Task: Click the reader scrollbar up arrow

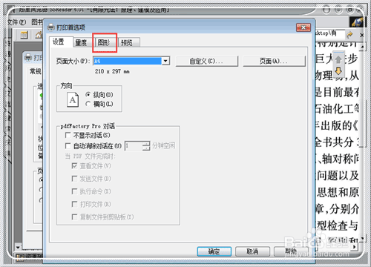Action: pos(362,46)
